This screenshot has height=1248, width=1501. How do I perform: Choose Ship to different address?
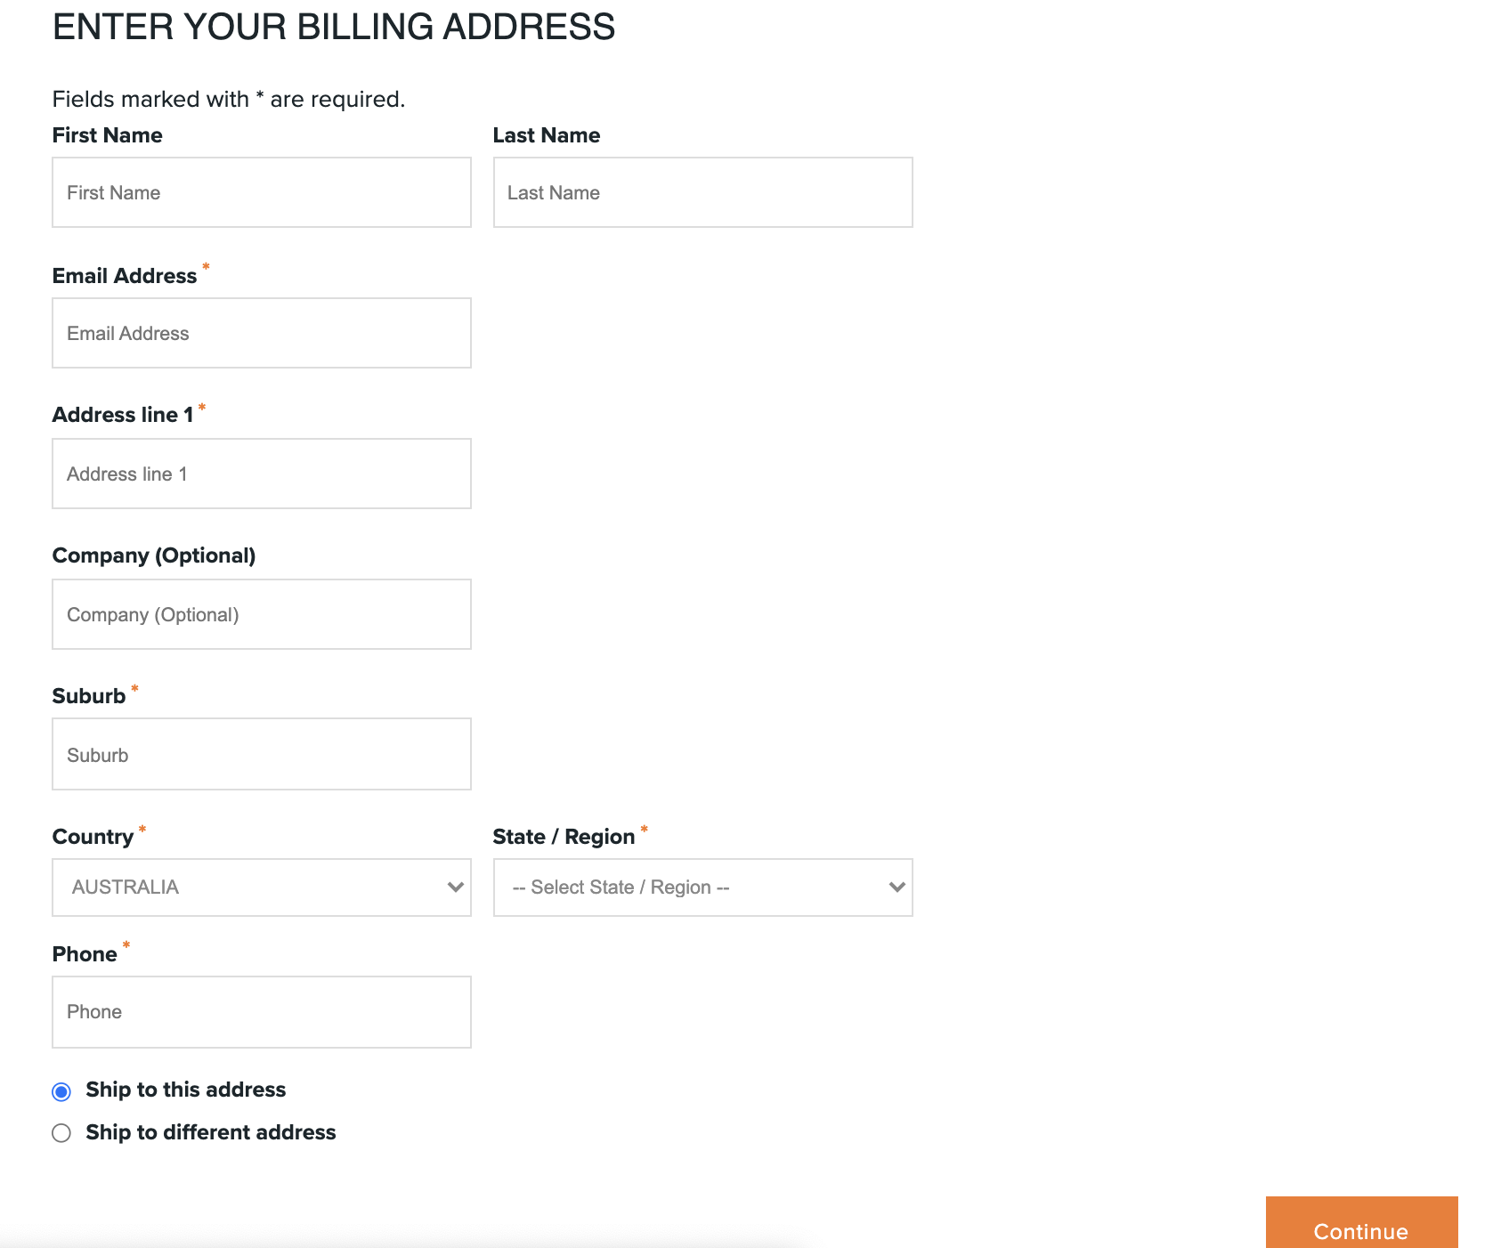pyautogui.click(x=61, y=1132)
